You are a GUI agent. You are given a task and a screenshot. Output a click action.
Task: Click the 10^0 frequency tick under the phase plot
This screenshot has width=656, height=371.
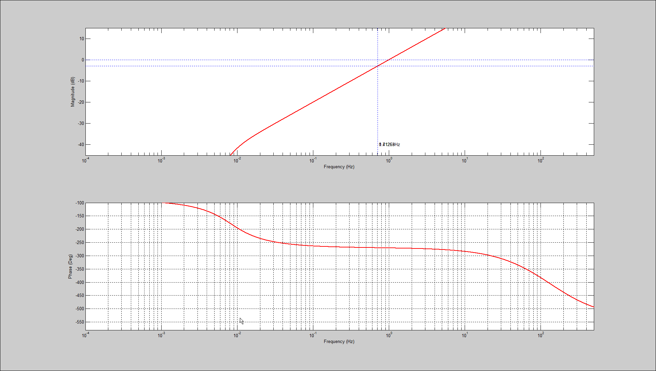click(x=389, y=335)
